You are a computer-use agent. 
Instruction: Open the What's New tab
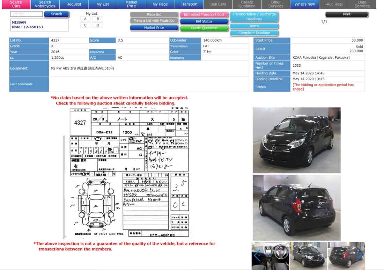(x=305, y=4)
